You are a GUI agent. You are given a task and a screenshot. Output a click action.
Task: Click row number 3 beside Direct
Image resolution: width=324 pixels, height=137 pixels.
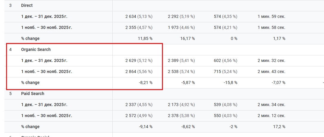[10, 6]
